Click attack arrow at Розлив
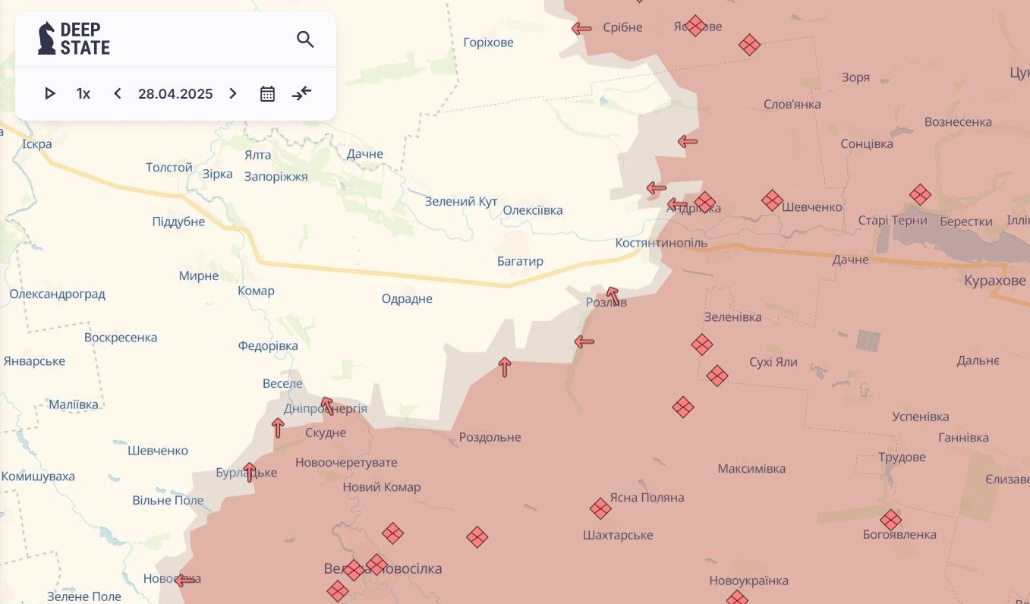The height and width of the screenshot is (604, 1030). (x=613, y=295)
